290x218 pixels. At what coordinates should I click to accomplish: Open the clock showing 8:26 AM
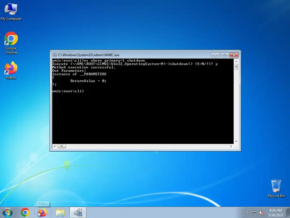tap(276, 213)
